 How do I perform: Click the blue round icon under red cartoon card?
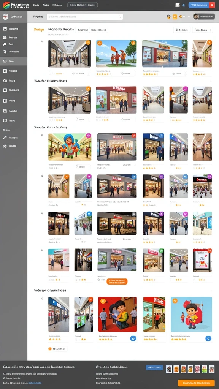point(133,338)
